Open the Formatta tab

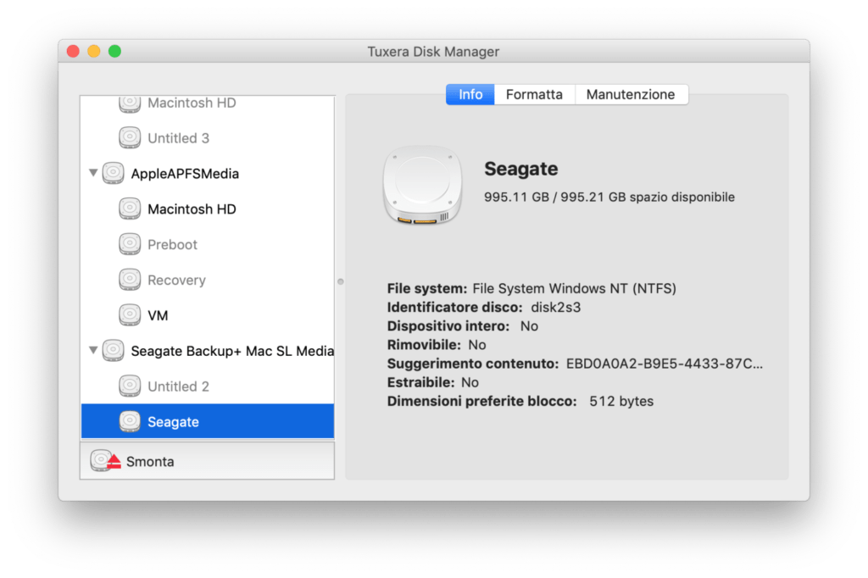click(x=534, y=95)
